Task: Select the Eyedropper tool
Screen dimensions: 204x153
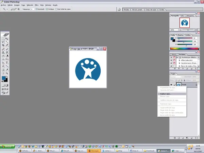Action: (x=7, y=70)
